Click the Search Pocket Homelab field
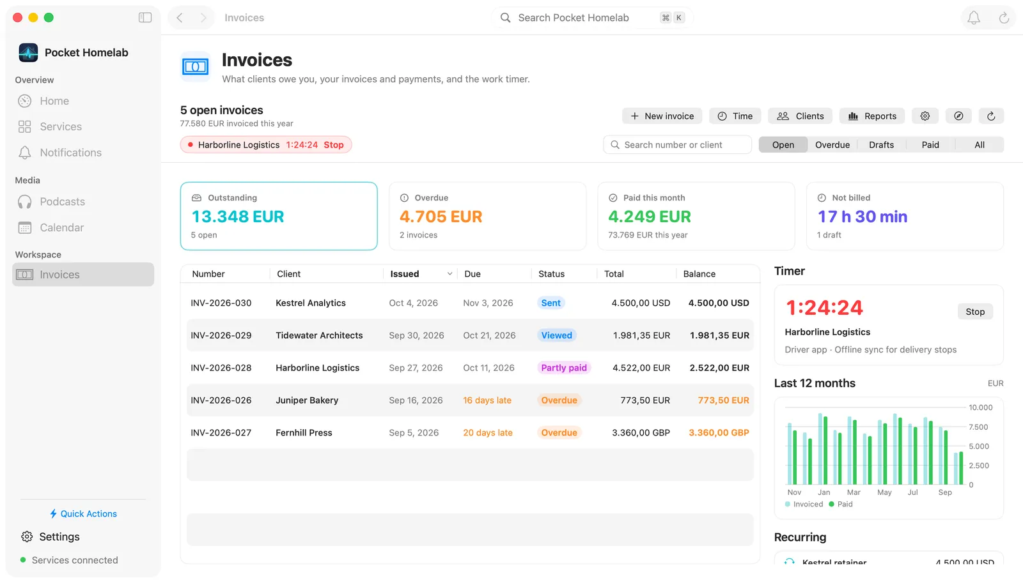Screen dimensions: 1023x583 tap(592, 18)
